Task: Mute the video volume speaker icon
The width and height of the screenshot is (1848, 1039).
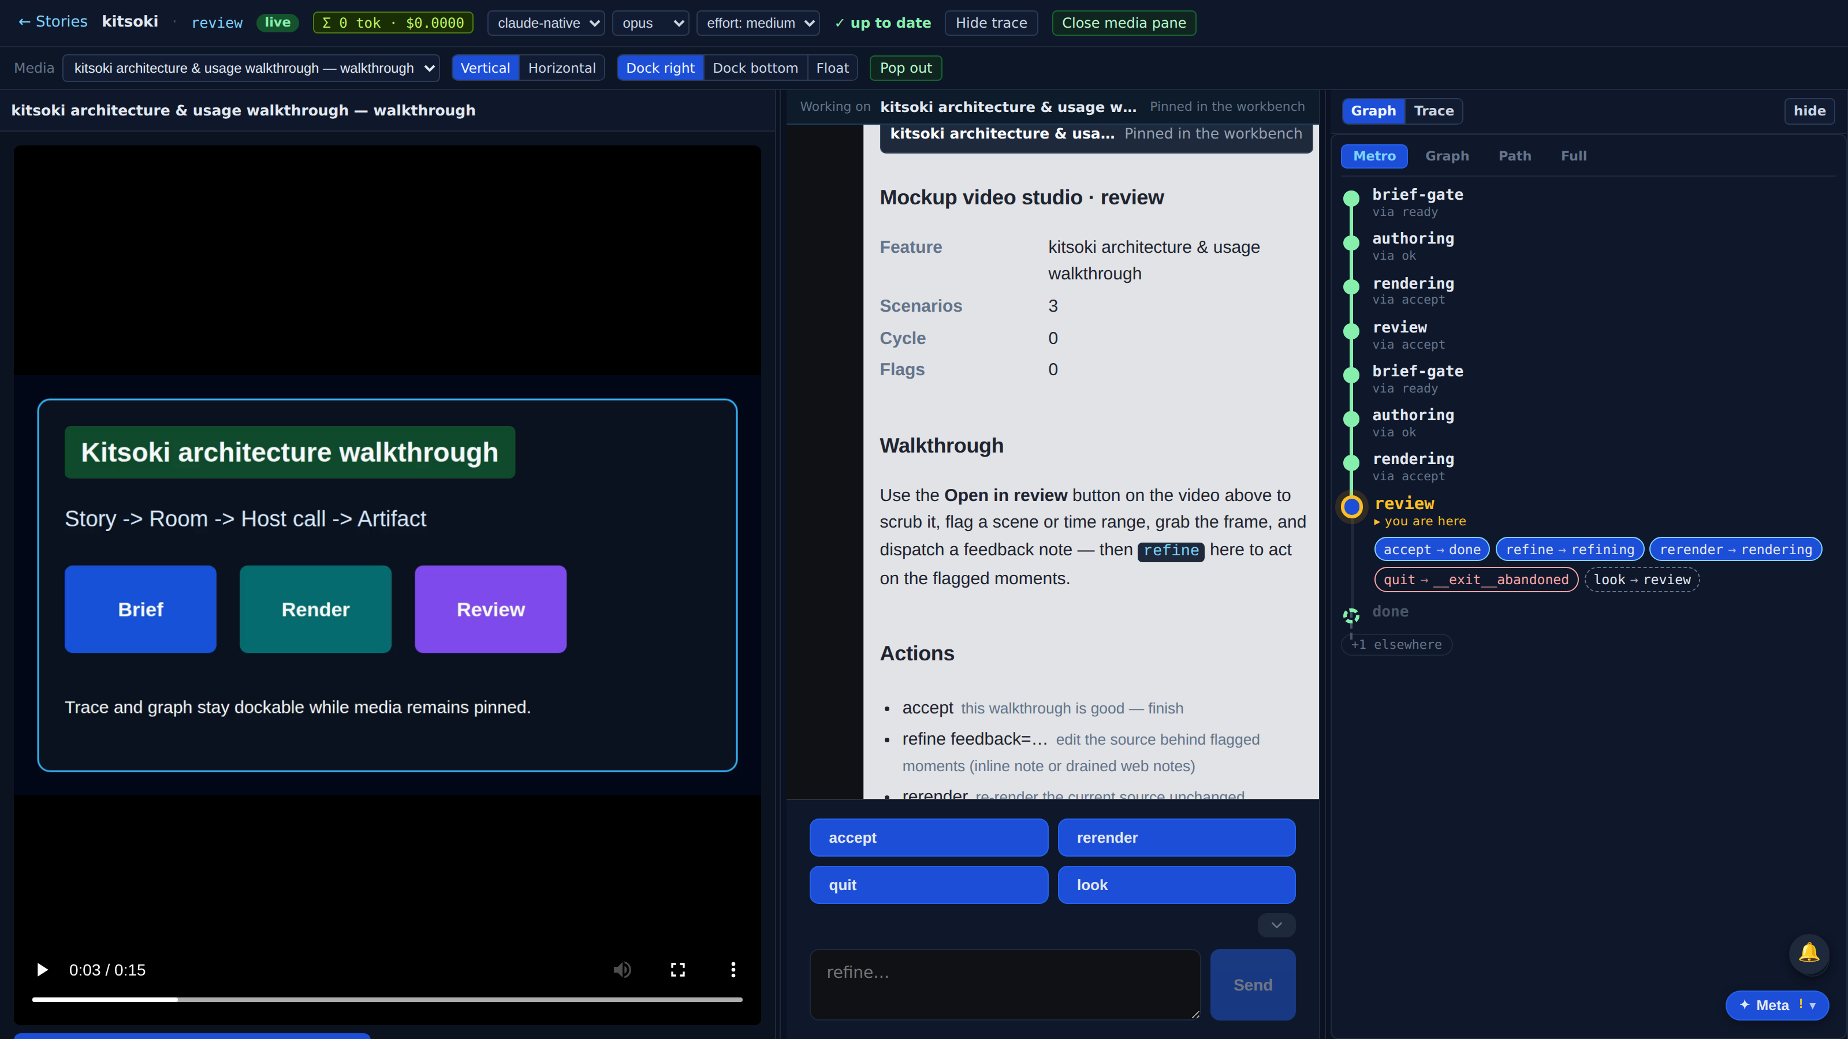Action: [x=622, y=970]
